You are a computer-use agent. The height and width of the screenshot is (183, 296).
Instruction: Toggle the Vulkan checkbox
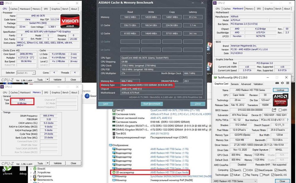[231, 175]
